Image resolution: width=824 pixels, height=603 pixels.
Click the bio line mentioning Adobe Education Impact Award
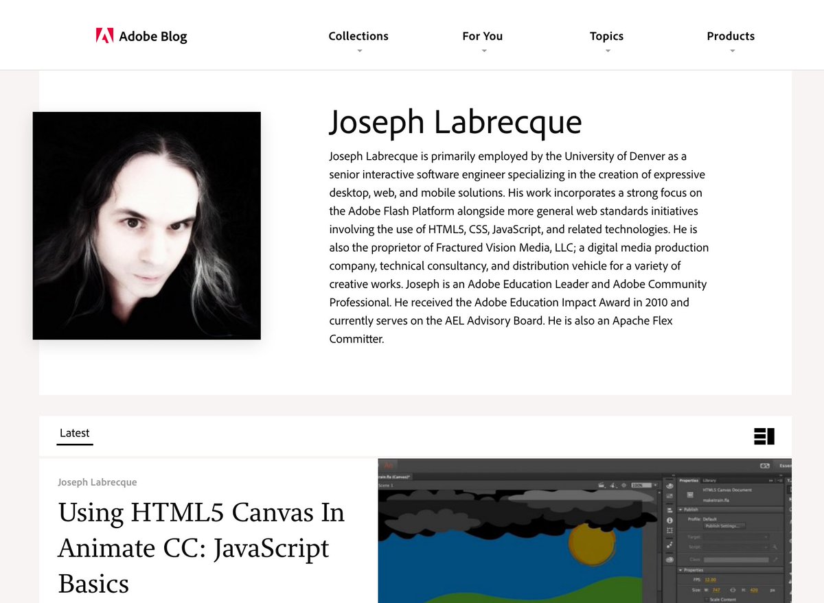509,302
